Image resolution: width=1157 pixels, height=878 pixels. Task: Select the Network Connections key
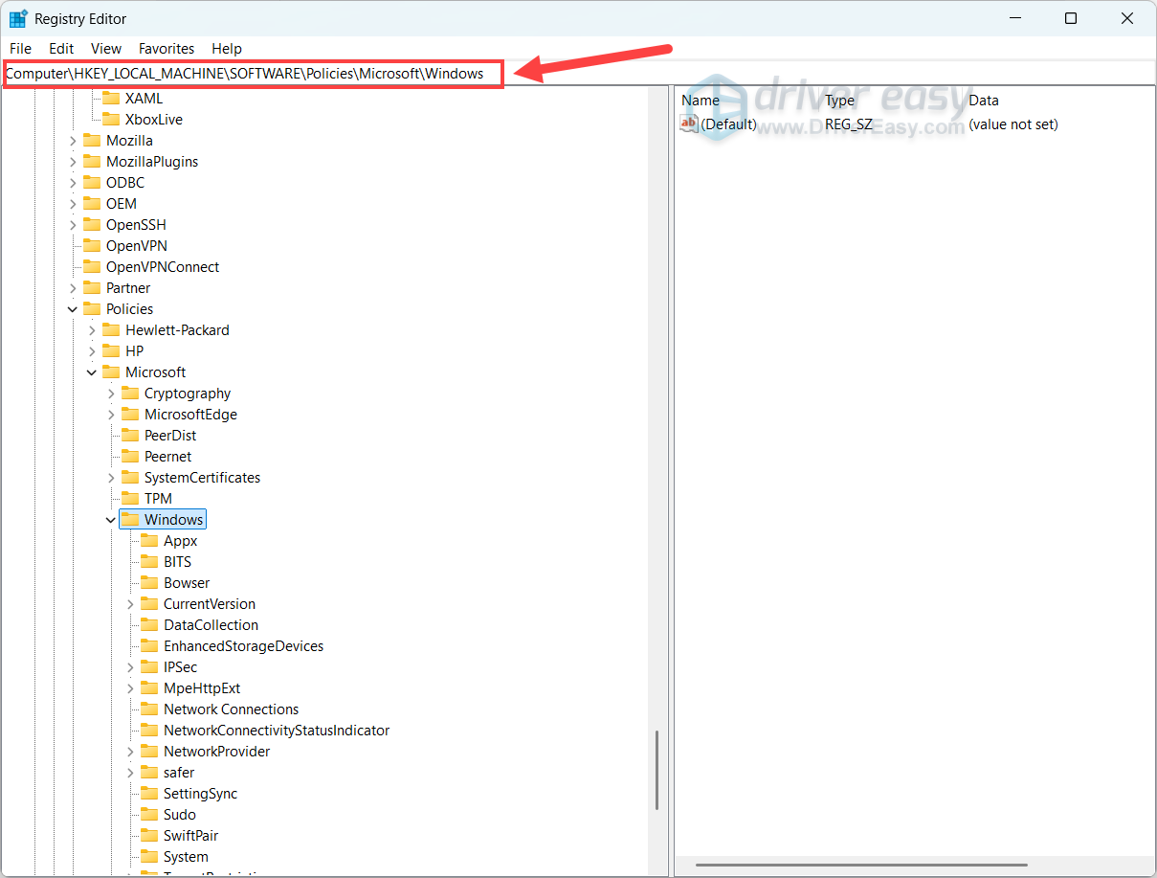pos(231,709)
